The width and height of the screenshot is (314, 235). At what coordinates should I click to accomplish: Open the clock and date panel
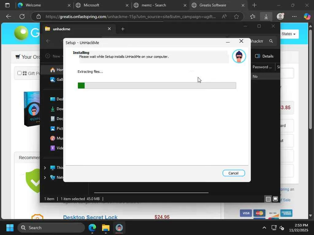click(x=298, y=228)
